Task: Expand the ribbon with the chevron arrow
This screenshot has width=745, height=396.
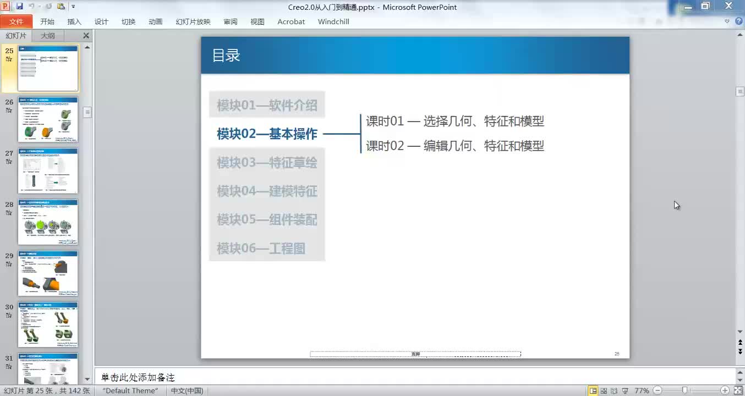Action: coord(727,21)
